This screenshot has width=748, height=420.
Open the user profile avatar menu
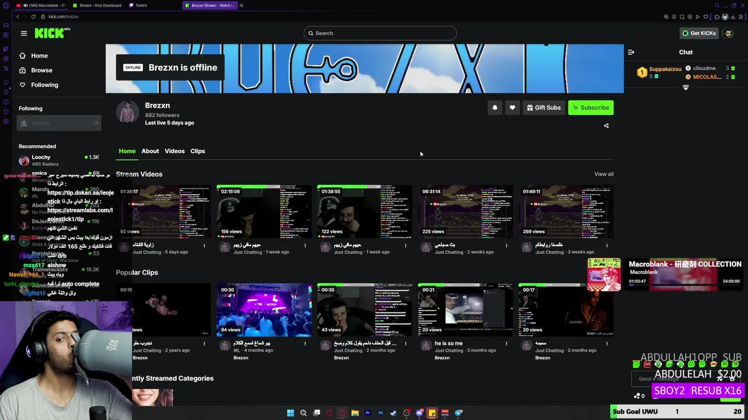pyautogui.click(x=728, y=33)
